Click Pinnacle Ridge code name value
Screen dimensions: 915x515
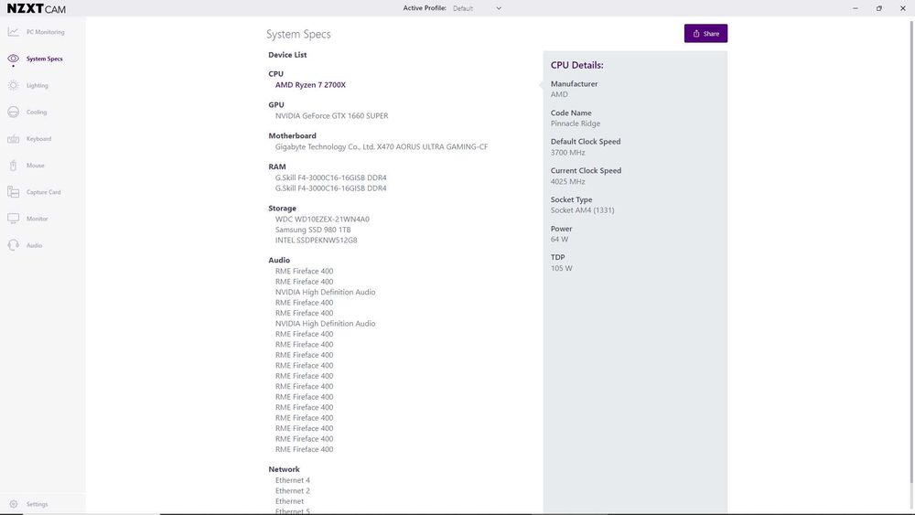pos(576,123)
